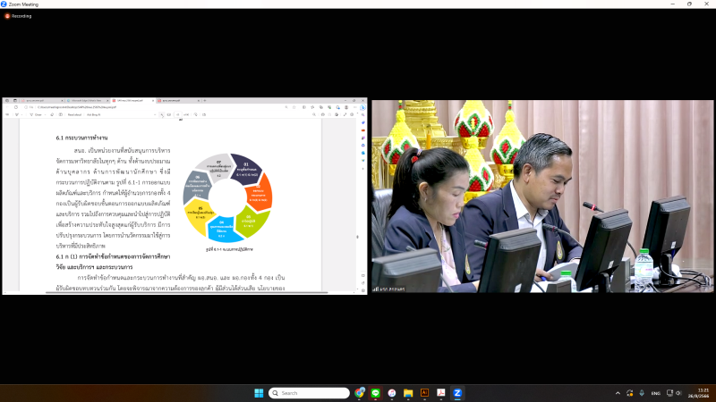This screenshot has height=402, width=716.
Task: Click the Windows Start button
Action: pos(259,393)
